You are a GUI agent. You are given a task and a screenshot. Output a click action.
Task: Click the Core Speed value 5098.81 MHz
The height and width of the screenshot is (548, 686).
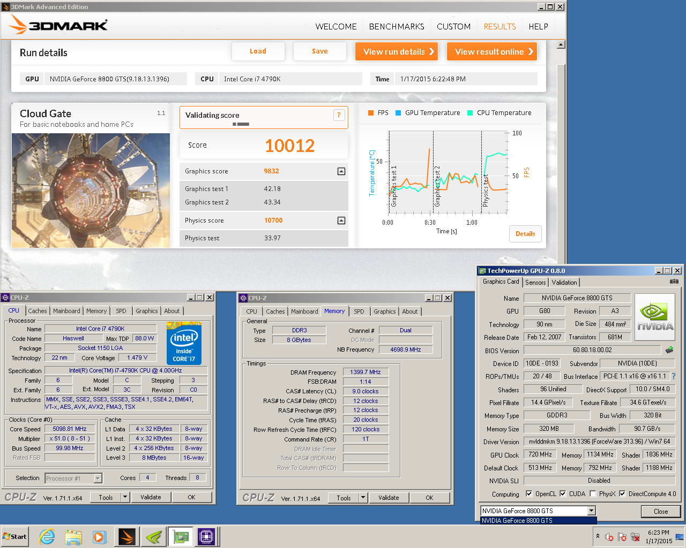70,429
